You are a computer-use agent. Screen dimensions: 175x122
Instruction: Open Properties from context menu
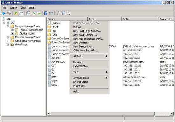pyautogui.click(x=89, y=86)
